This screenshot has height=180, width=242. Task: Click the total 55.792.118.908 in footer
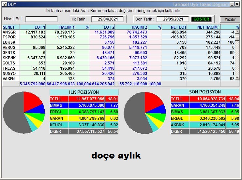pyautogui.click(x=133, y=84)
